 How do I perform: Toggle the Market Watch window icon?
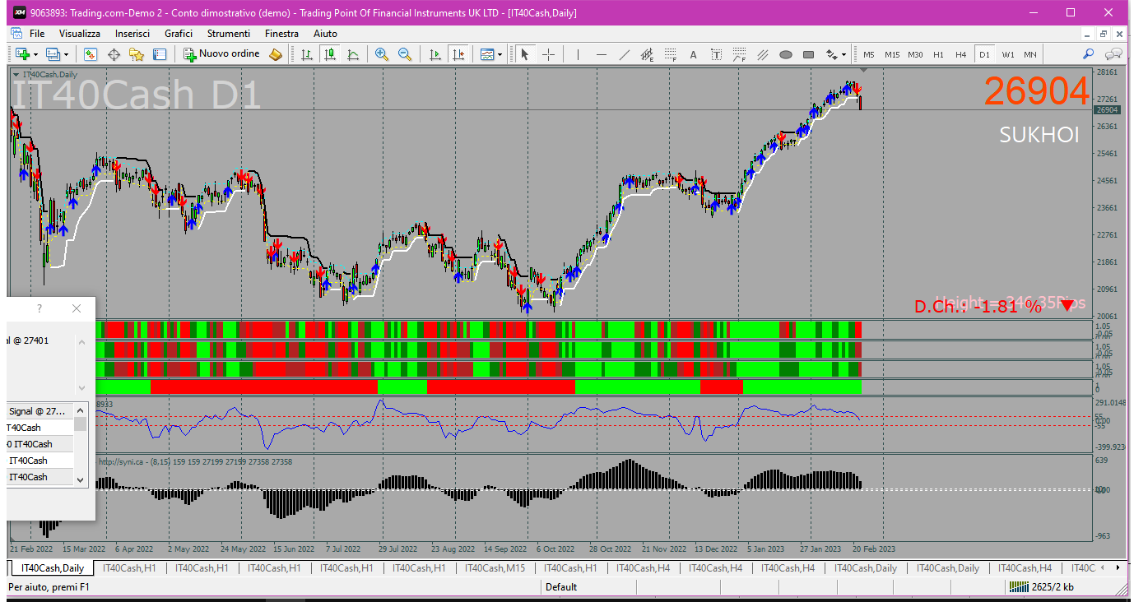pyautogui.click(x=91, y=54)
